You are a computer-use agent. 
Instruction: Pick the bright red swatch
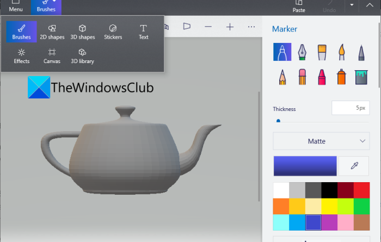tap(361, 190)
